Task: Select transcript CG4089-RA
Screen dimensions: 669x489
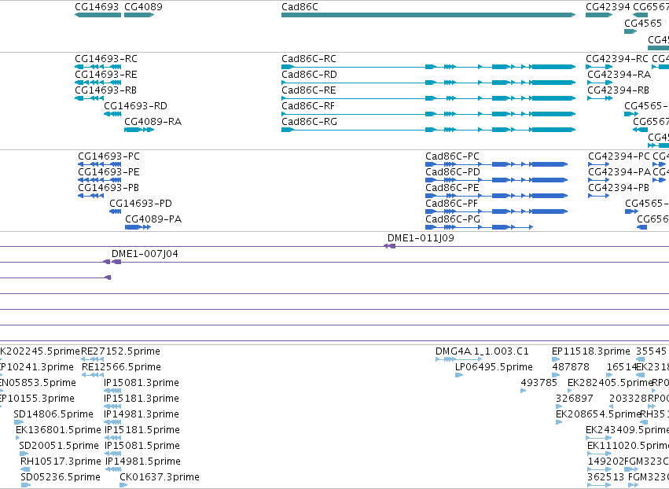Action: [x=153, y=122]
